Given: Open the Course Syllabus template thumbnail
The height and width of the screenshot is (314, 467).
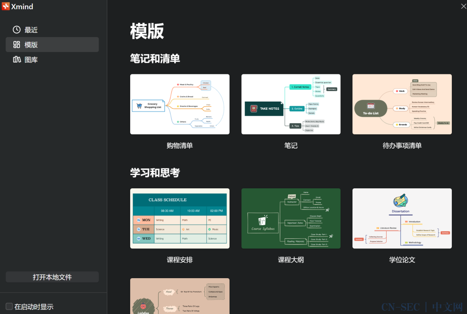Looking at the screenshot, I should (291, 219).
